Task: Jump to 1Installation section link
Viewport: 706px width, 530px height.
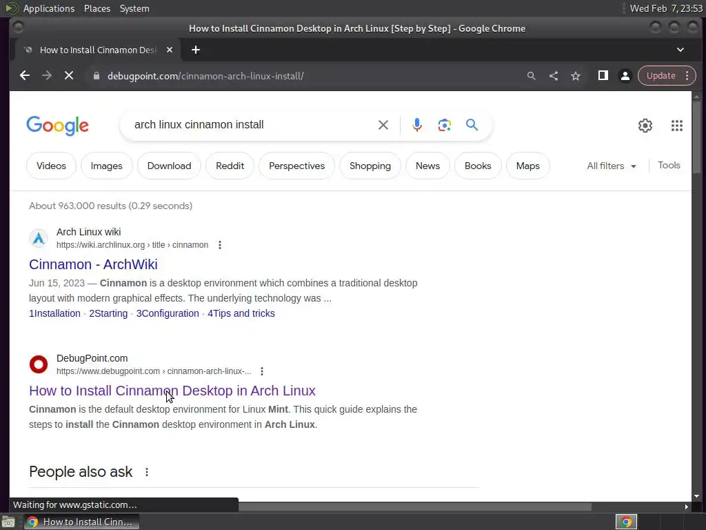Action: (x=54, y=313)
